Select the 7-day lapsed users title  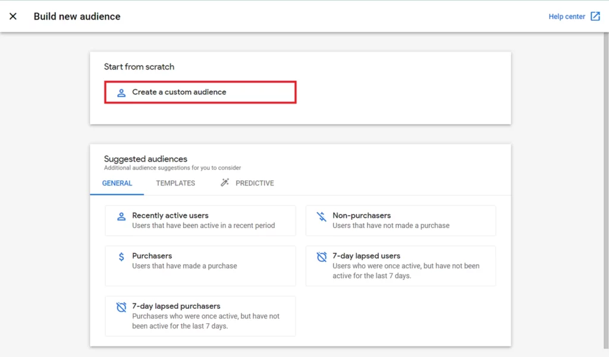pyautogui.click(x=366, y=256)
